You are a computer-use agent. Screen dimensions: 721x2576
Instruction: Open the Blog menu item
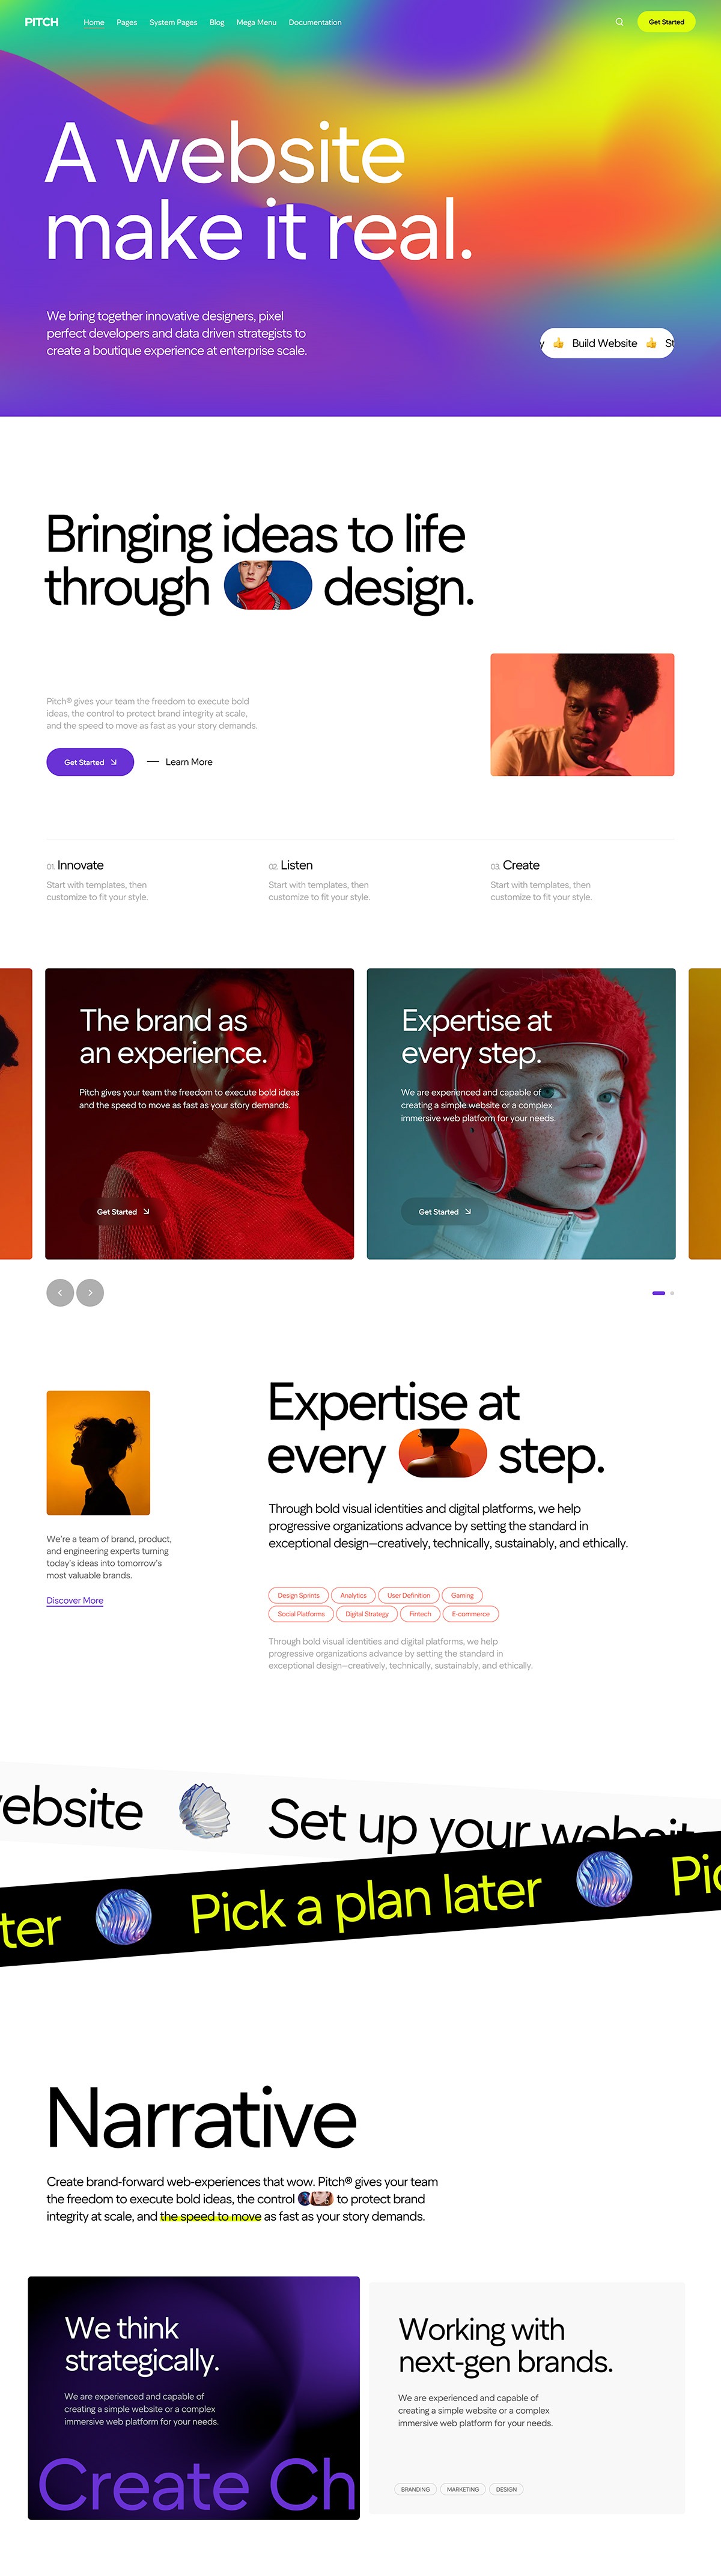coord(217,22)
